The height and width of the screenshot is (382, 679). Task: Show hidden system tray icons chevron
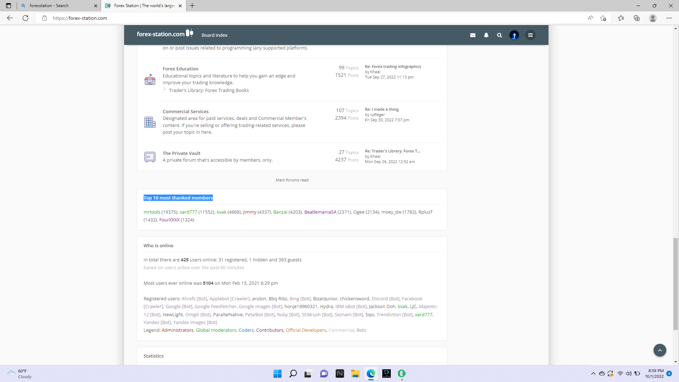point(593,374)
